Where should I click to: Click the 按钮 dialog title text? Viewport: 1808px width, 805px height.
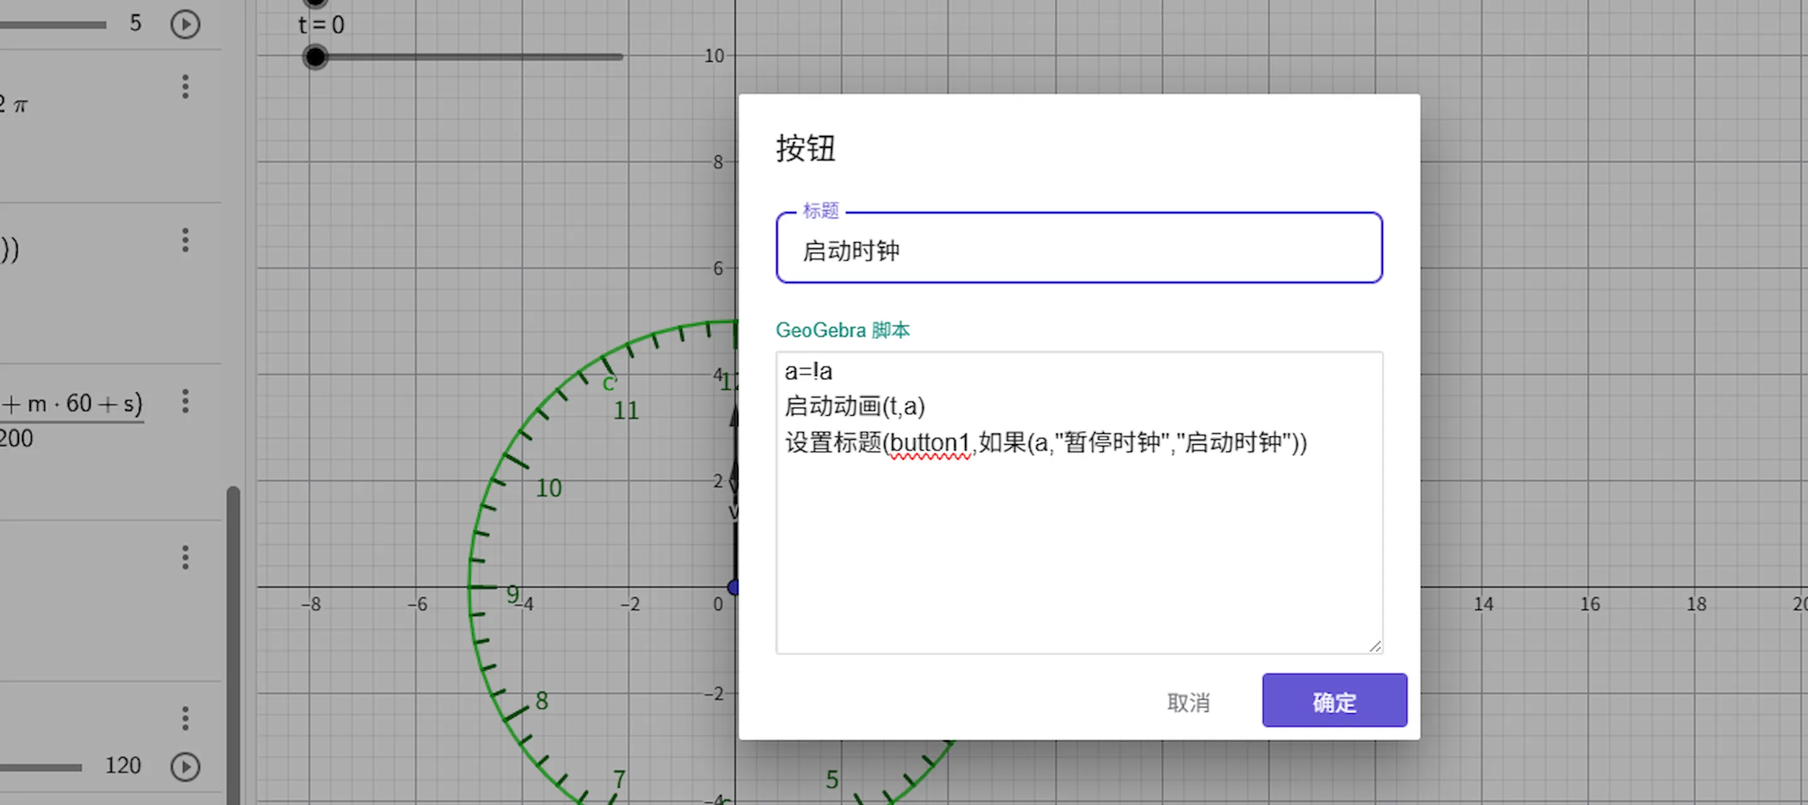point(805,148)
